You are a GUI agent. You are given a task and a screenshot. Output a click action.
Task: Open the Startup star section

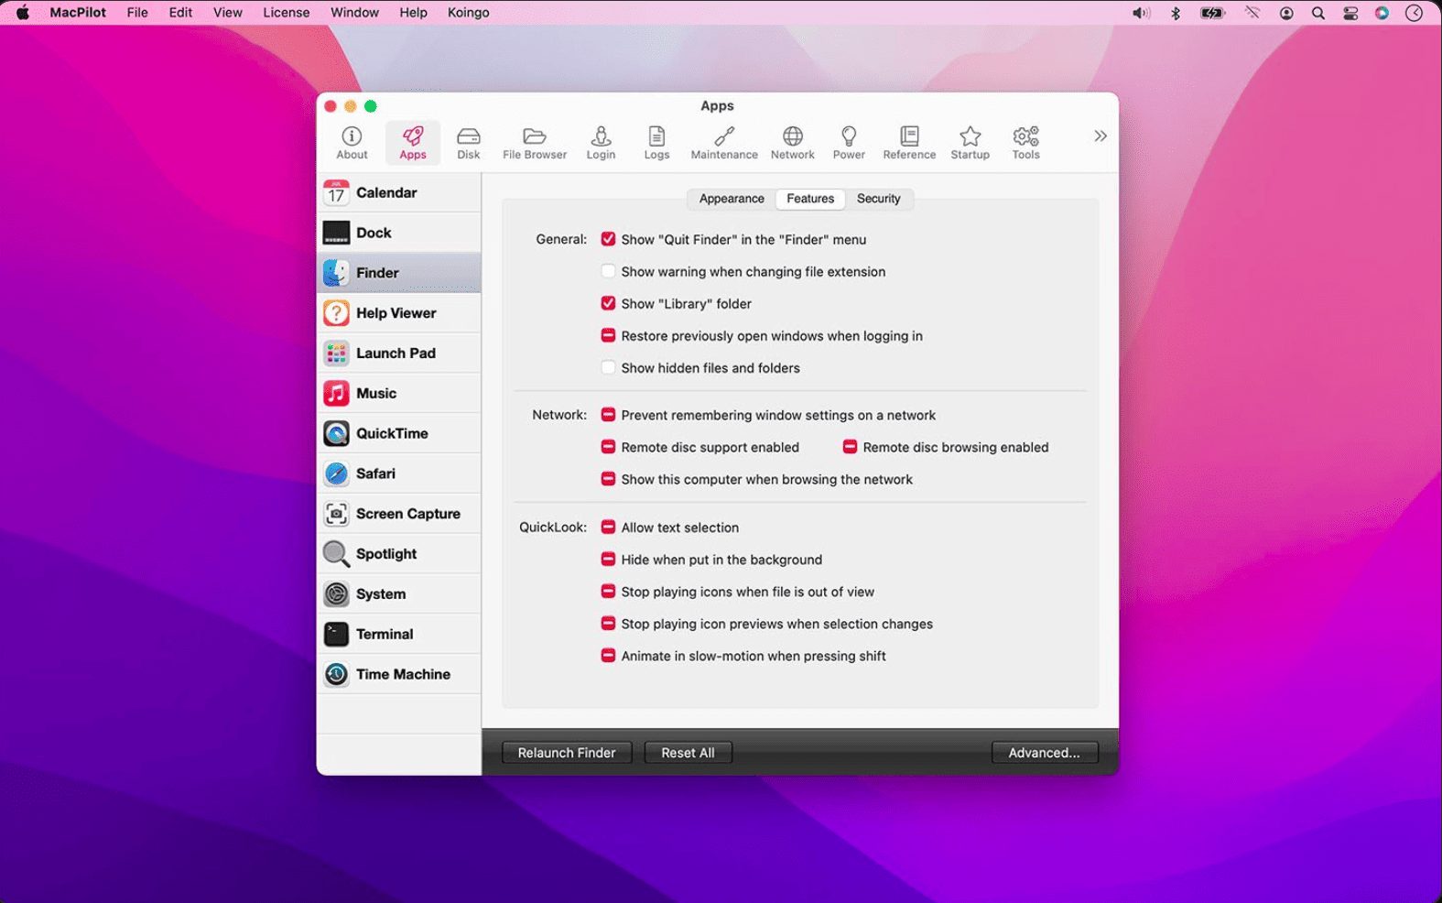pos(970,143)
